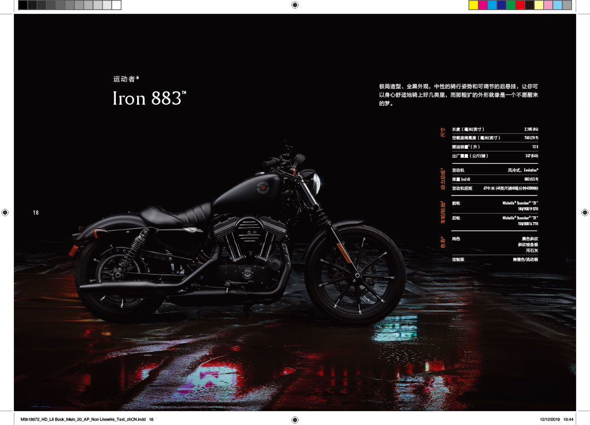Viewport: 590px width, 425px height.
Task: Click the Harley-Davidson logo on the fuel tank
Action: [x=263, y=188]
